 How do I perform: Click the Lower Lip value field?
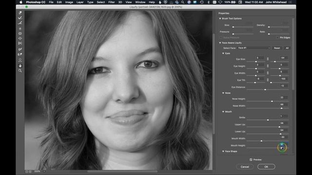pyautogui.click(x=284, y=130)
